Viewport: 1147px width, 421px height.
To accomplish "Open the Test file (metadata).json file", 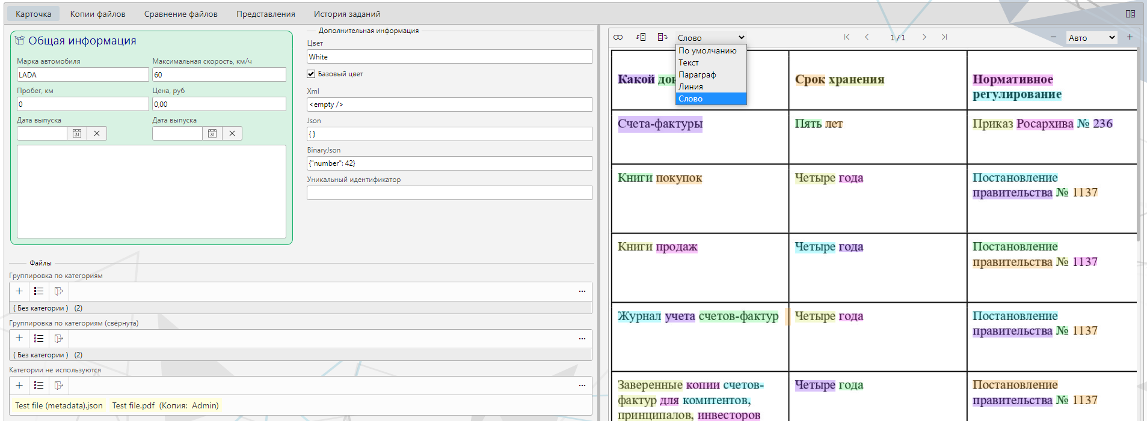I will pos(59,405).
